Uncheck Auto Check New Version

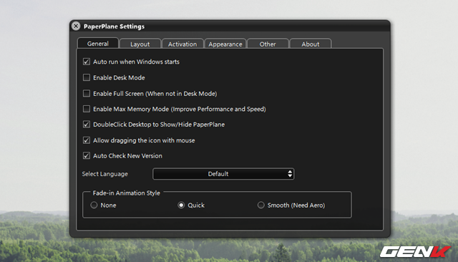[x=87, y=155]
